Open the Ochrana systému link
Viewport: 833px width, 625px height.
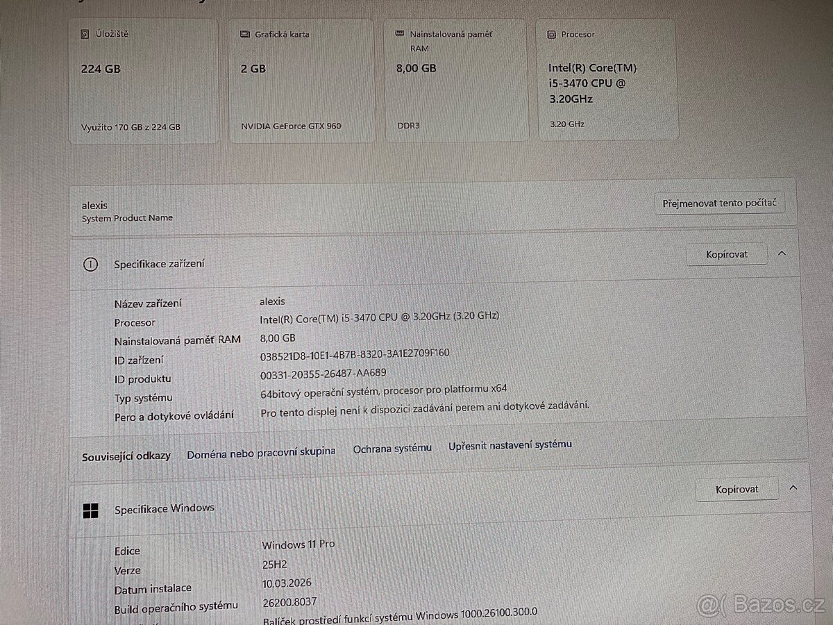click(x=392, y=449)
